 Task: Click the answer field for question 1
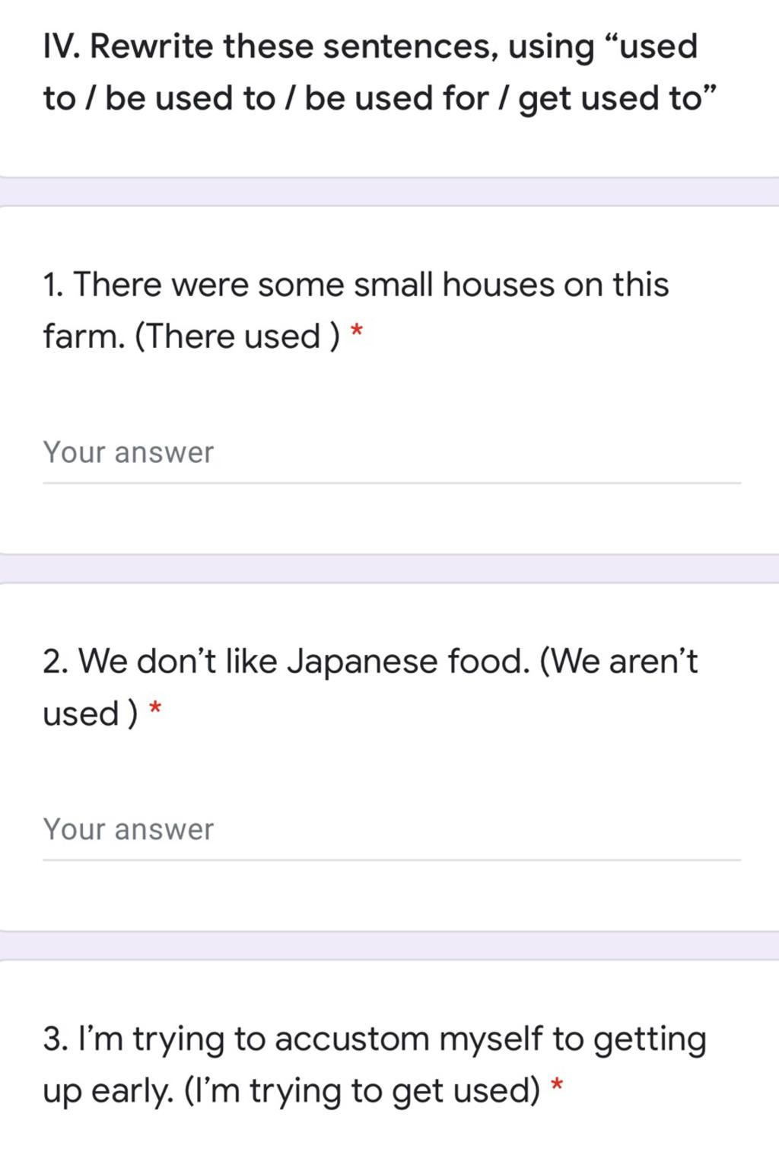391,453
